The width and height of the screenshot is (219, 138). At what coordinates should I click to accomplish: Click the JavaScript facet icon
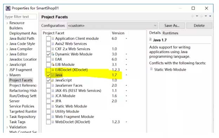tap(53, 80)
